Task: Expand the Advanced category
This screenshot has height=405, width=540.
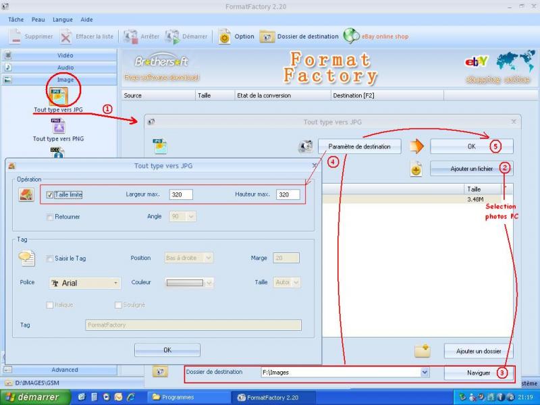Action: pyautogui.click(x=59, y=369)
